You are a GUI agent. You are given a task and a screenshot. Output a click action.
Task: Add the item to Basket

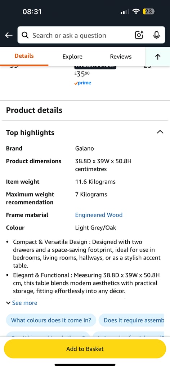(x=85, y=349)
